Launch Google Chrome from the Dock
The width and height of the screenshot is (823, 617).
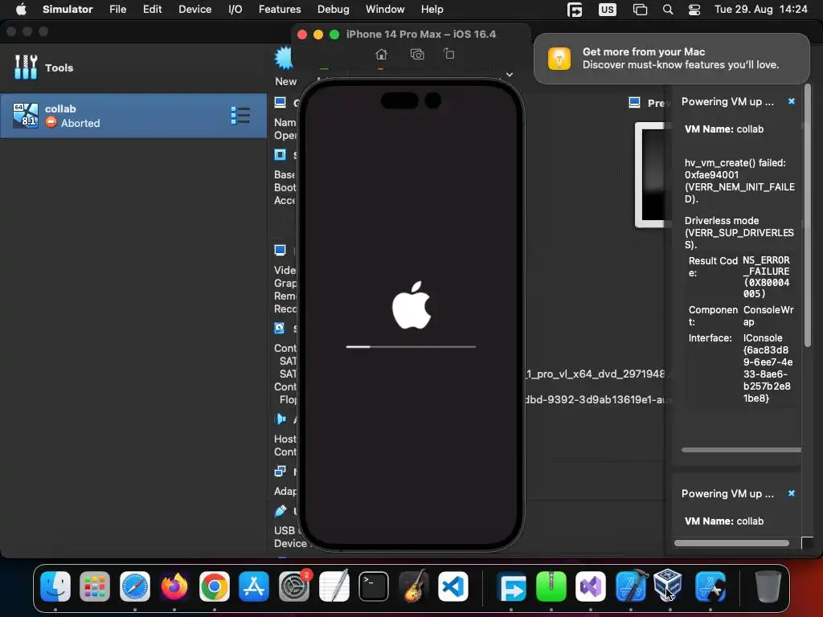point(214,586)
